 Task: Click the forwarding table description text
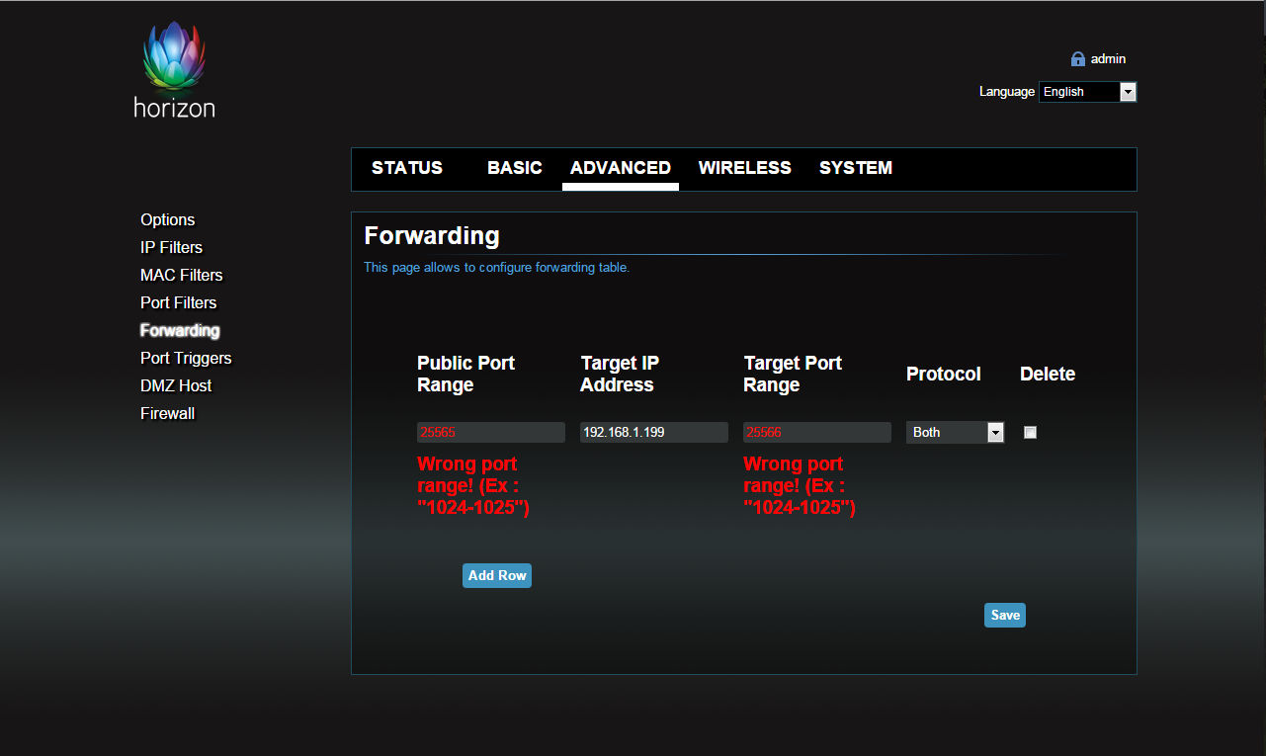(496, 267)
